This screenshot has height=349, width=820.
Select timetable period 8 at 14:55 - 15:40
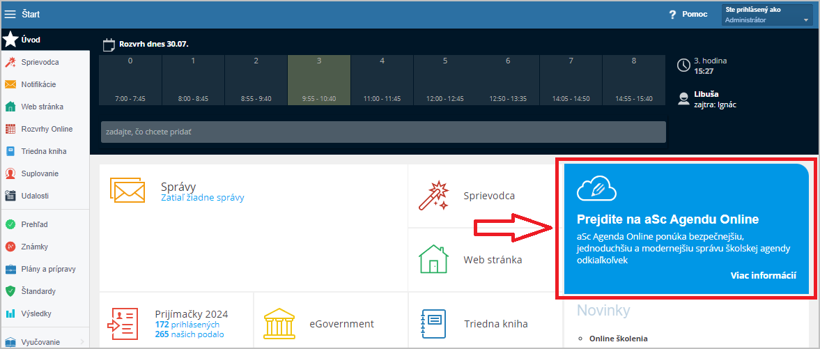coord(634,80)
